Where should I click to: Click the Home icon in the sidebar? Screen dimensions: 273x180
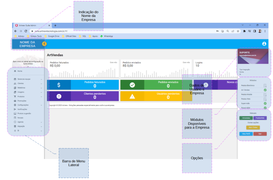point(15,71)
